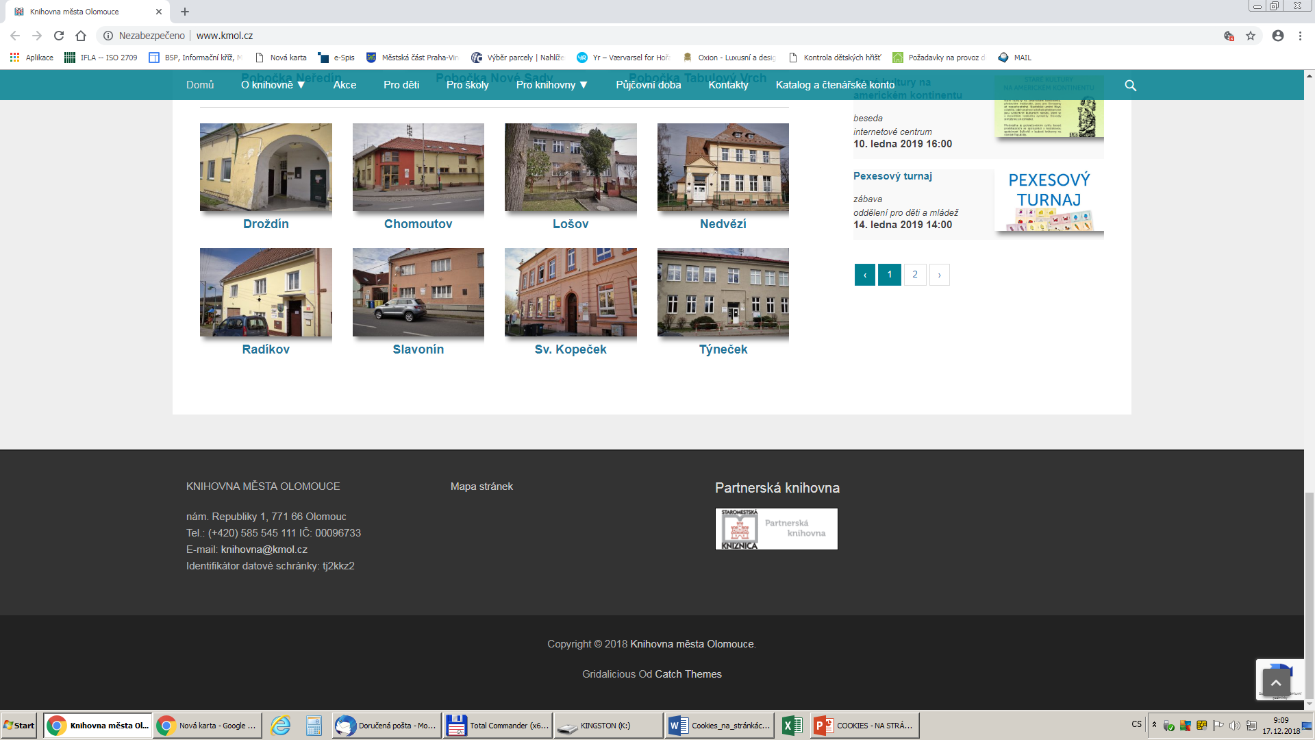Open the Mapa stránek footer link
The width and height of the screenshot is (1315, 740).
click(481, 486)
